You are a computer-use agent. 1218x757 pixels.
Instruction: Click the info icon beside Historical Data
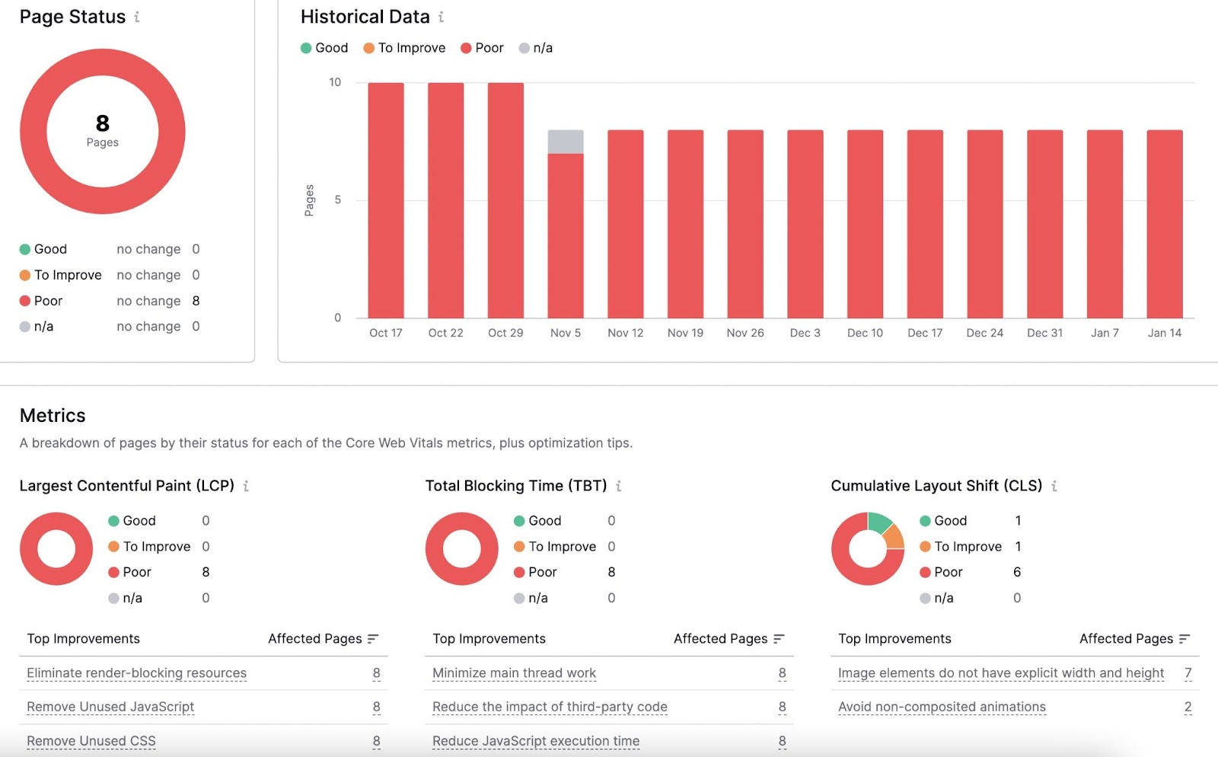(x=440, y=17)
